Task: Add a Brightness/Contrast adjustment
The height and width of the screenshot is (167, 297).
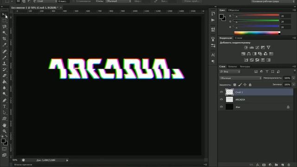Action: coord(246,47)
